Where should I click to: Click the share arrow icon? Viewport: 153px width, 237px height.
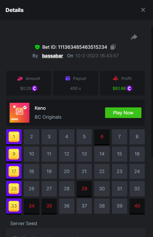coord(134,37)
